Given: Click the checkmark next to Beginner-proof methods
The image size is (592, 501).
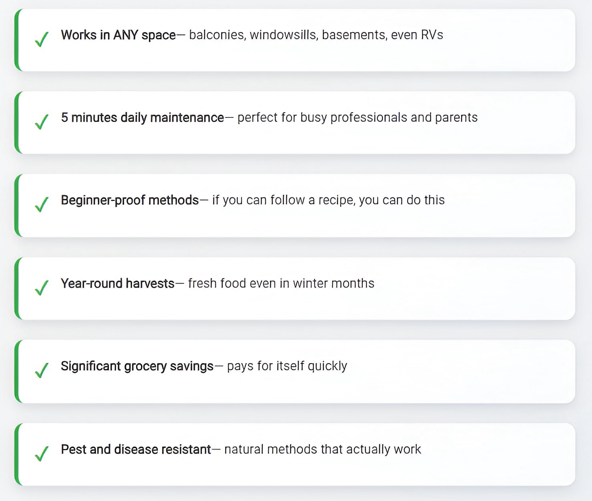Looking at the screenshot, I should (x=42, y=204).
